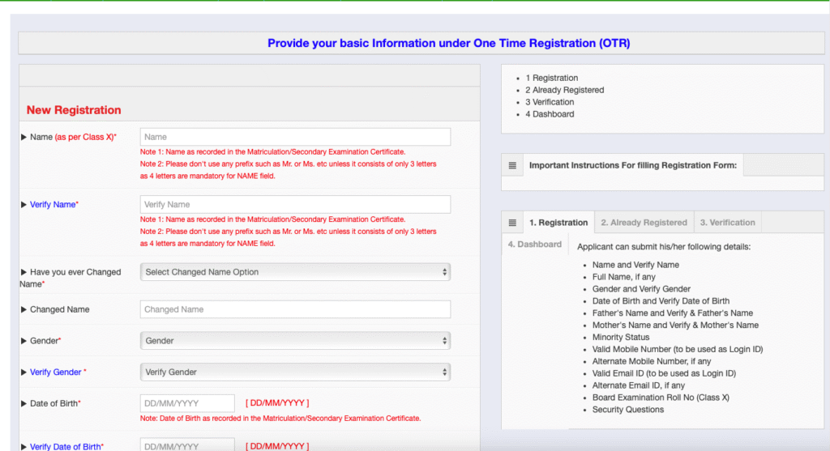Click the 'Provide your basic Information' OTR heading
Image resolution: width=830 pixels, height=451 pixels.
(x=448, y=44)
